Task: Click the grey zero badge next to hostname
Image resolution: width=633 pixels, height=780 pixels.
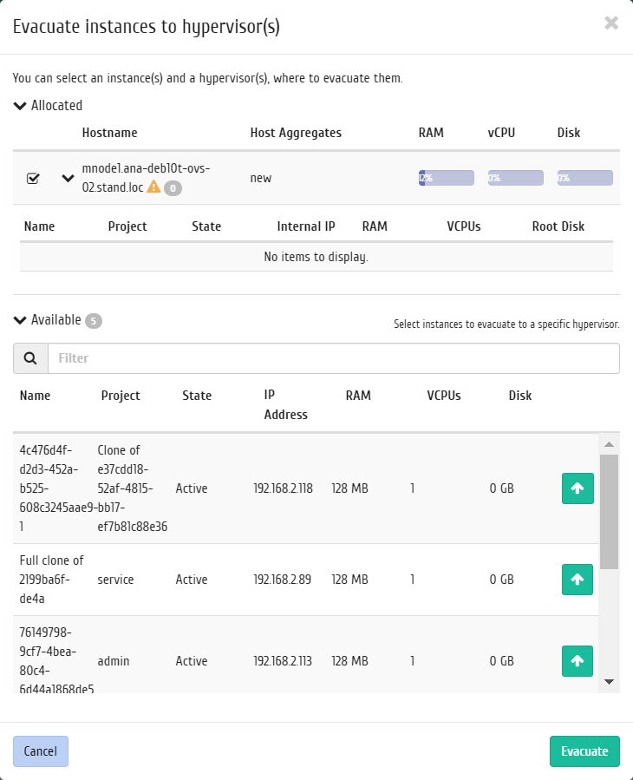Action: [173, 188]
